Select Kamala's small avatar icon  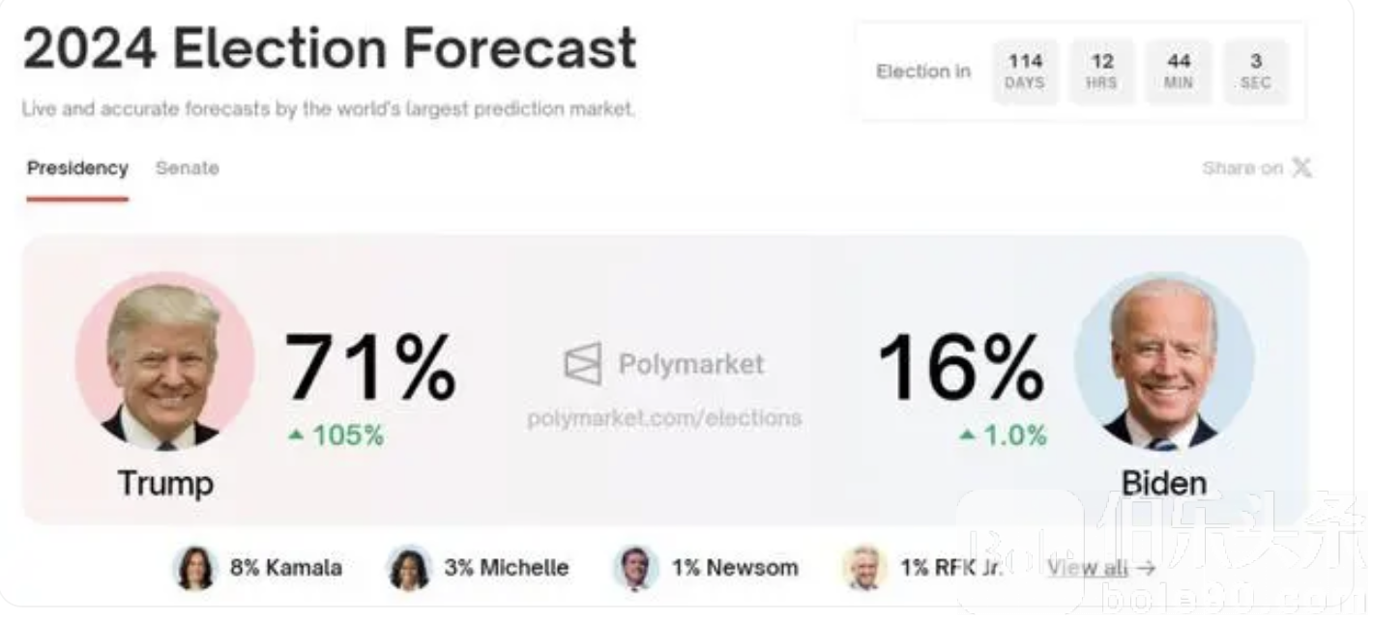pyautogui.click(x=194, y=568)
